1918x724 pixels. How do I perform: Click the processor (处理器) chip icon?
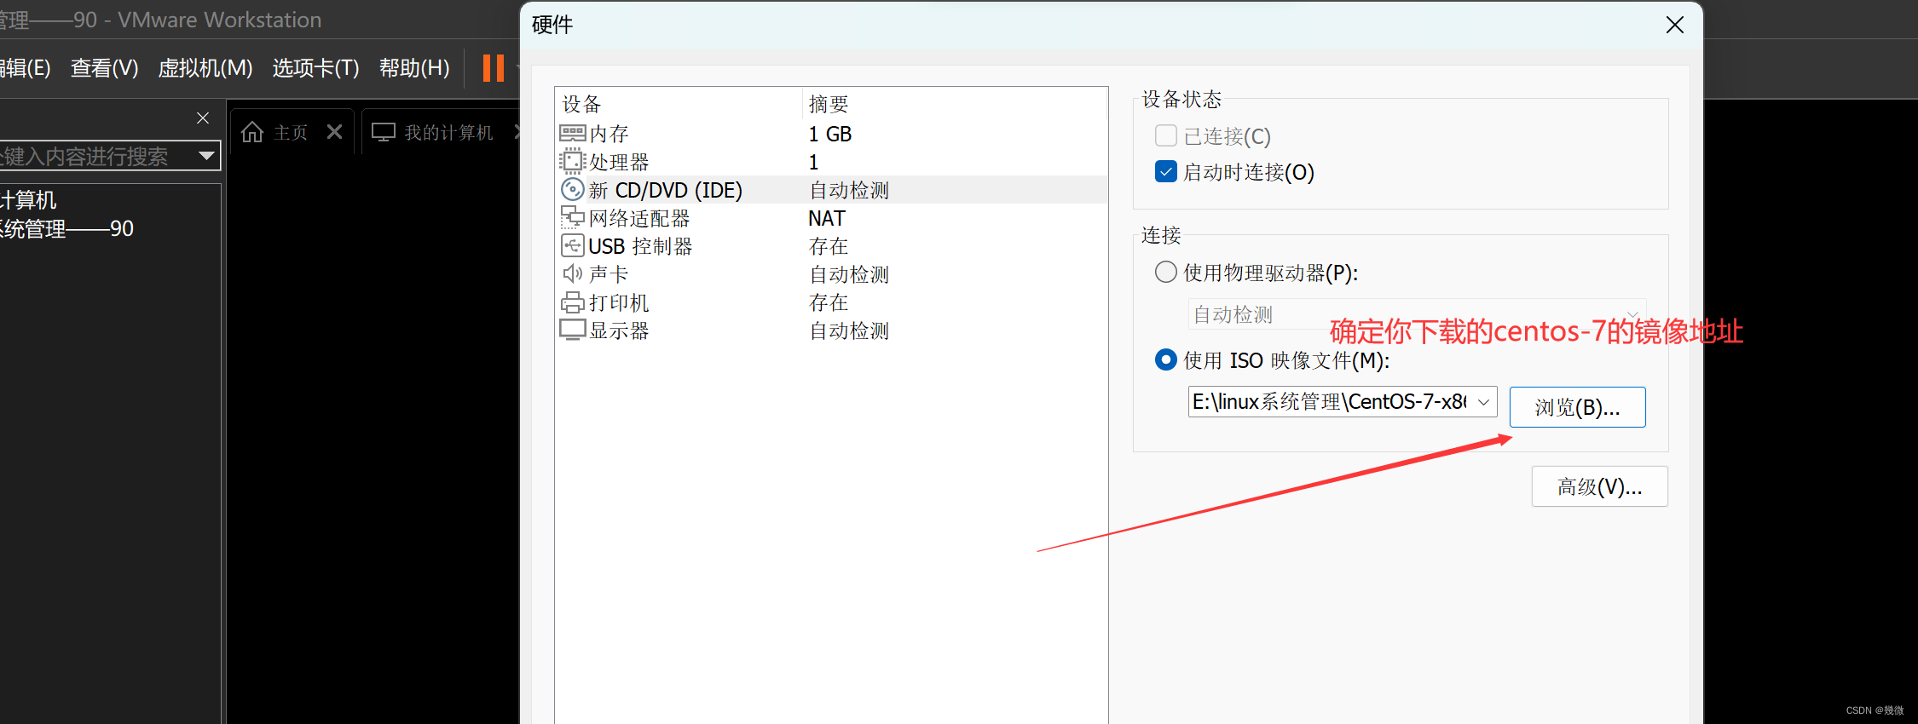572,161
